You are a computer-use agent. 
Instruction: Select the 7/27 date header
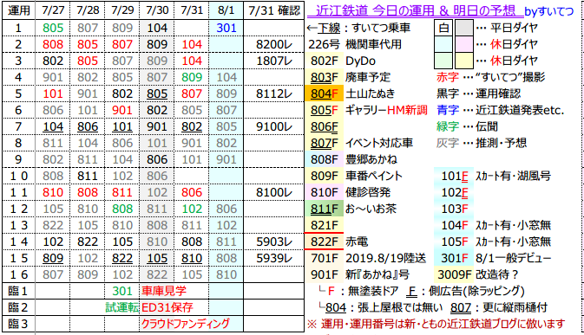pos(53,10)
